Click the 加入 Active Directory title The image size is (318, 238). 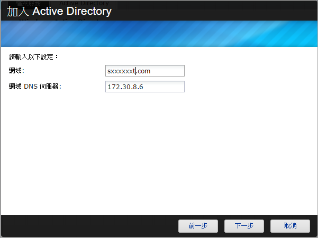[59, 11]
